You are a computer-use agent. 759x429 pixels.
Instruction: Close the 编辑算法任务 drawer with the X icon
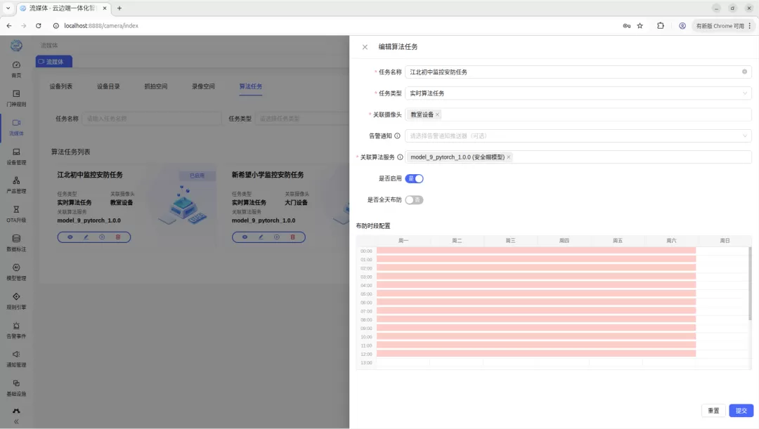pyautogui.click(x=365, y=47)
